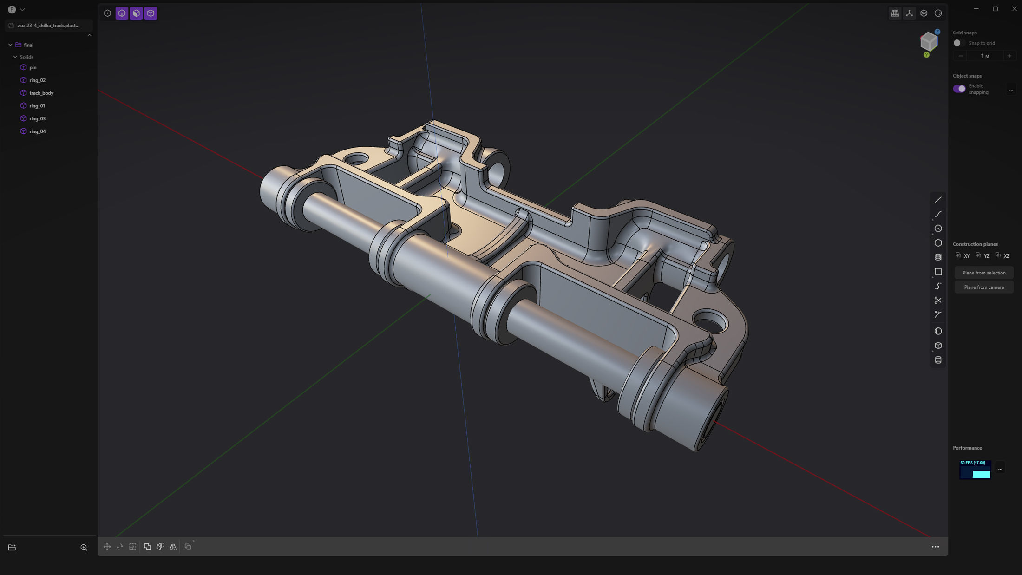Toggle solid selection mode in top toolbar
This screenshot has width=1022, height=575.
(x=151, y=13)
